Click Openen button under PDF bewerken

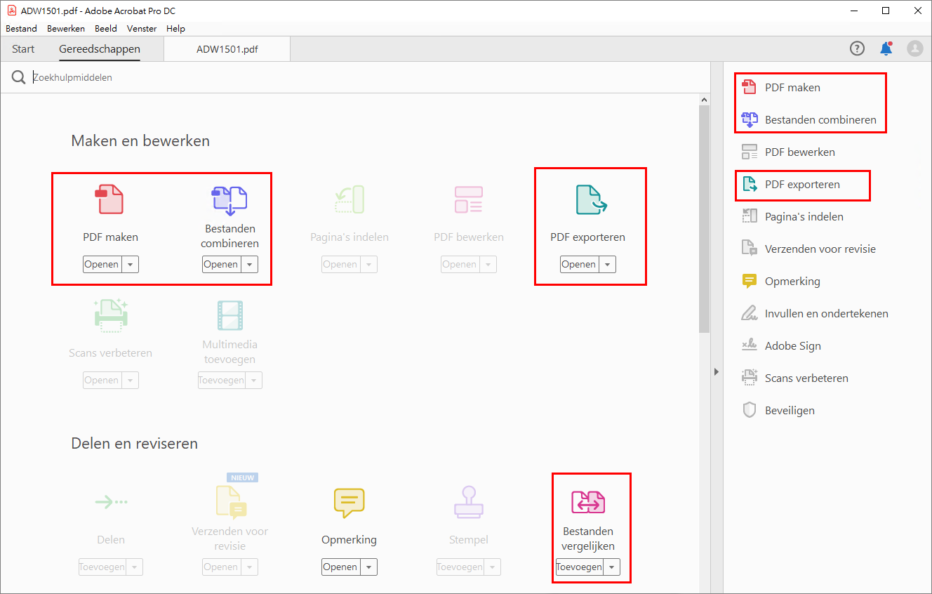460,265
